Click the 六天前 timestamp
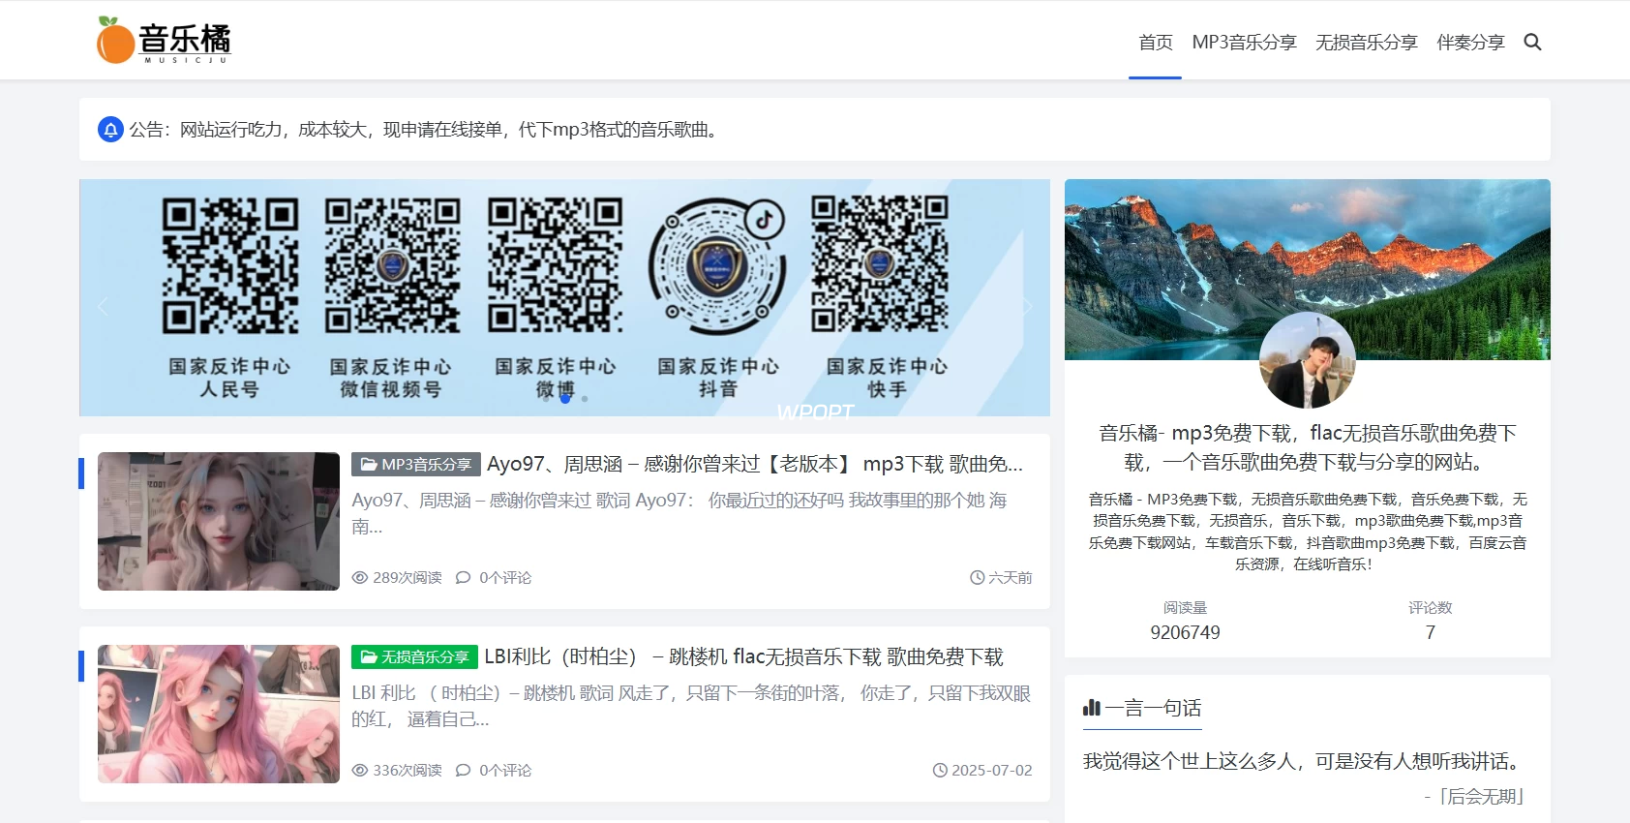The image size is (1630, 823). click(1011, 578)
